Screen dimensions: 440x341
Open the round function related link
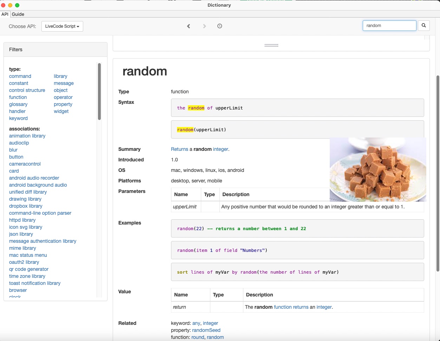(198, 337)
